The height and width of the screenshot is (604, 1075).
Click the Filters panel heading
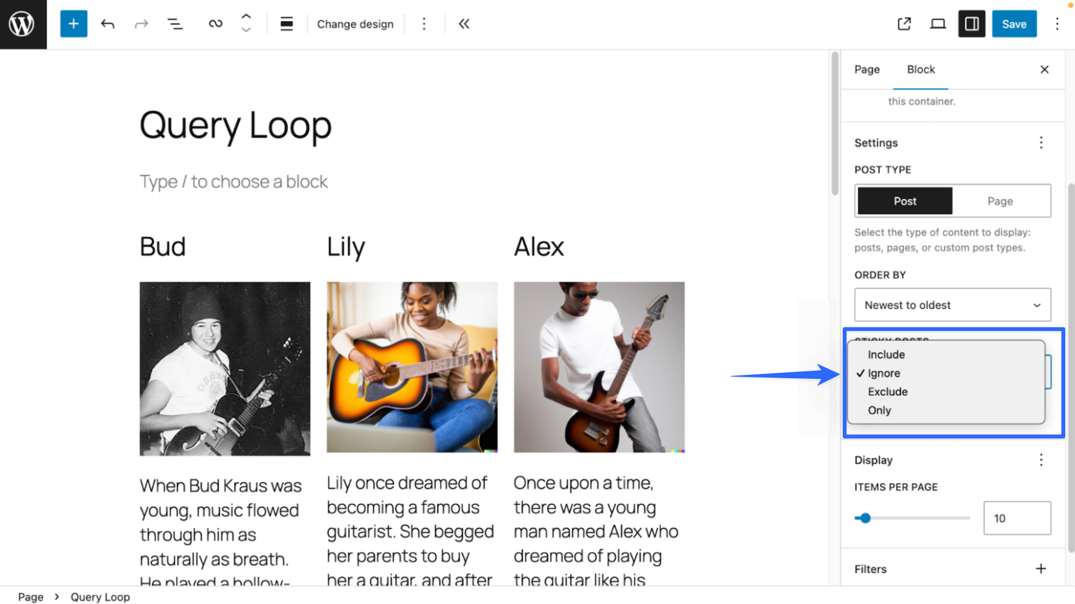tap(870, 569)
